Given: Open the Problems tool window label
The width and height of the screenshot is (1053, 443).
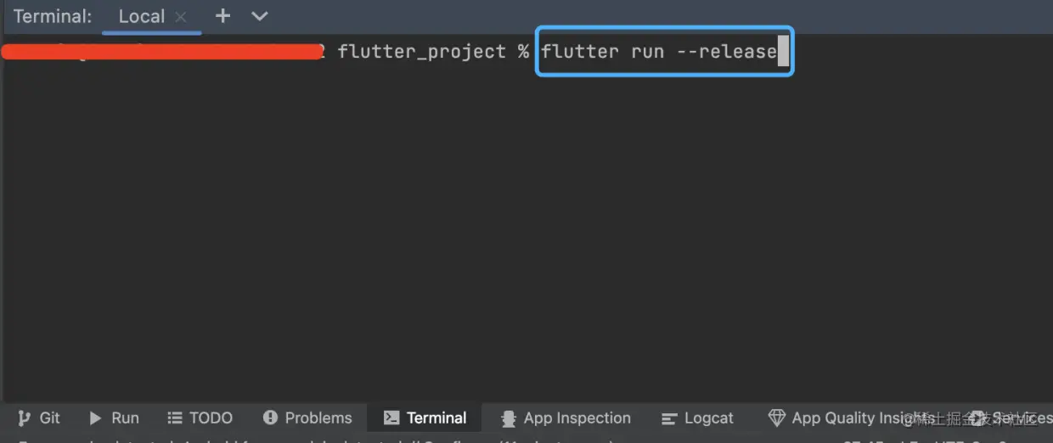Looking at the screenshot, I should point(318,418).
